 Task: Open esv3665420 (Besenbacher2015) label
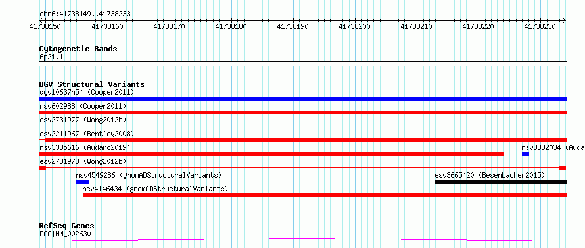tap(490, 175)
